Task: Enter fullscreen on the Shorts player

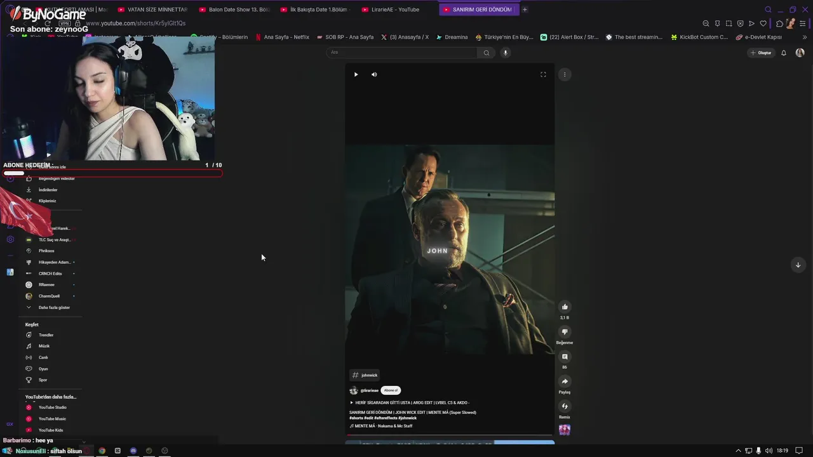Action: 543,74
